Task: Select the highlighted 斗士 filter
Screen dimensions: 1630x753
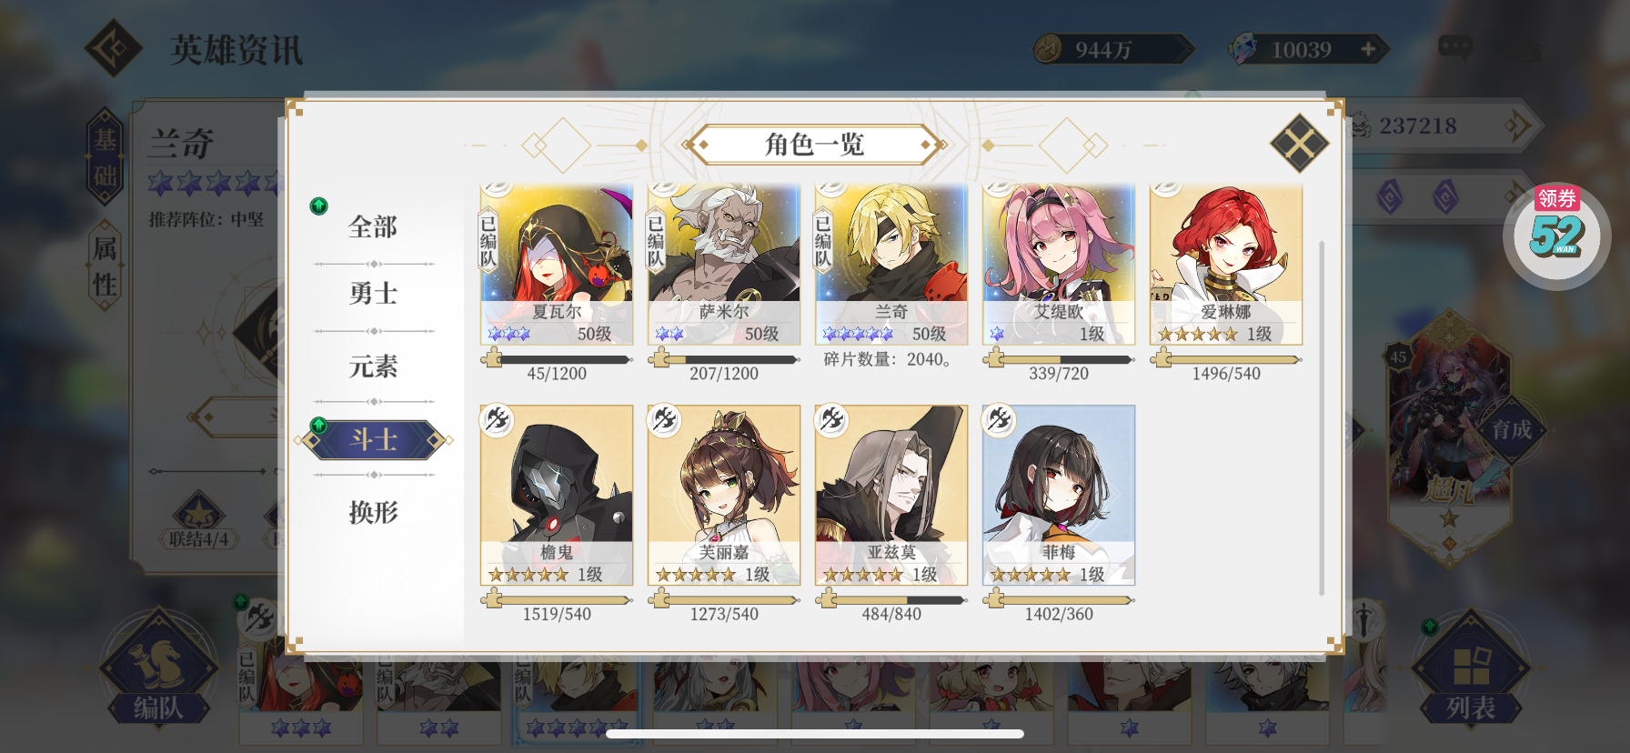Action: [x=374, y=440]
